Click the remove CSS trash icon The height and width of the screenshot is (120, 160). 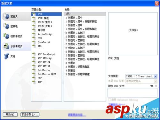(x=156, y=86)
